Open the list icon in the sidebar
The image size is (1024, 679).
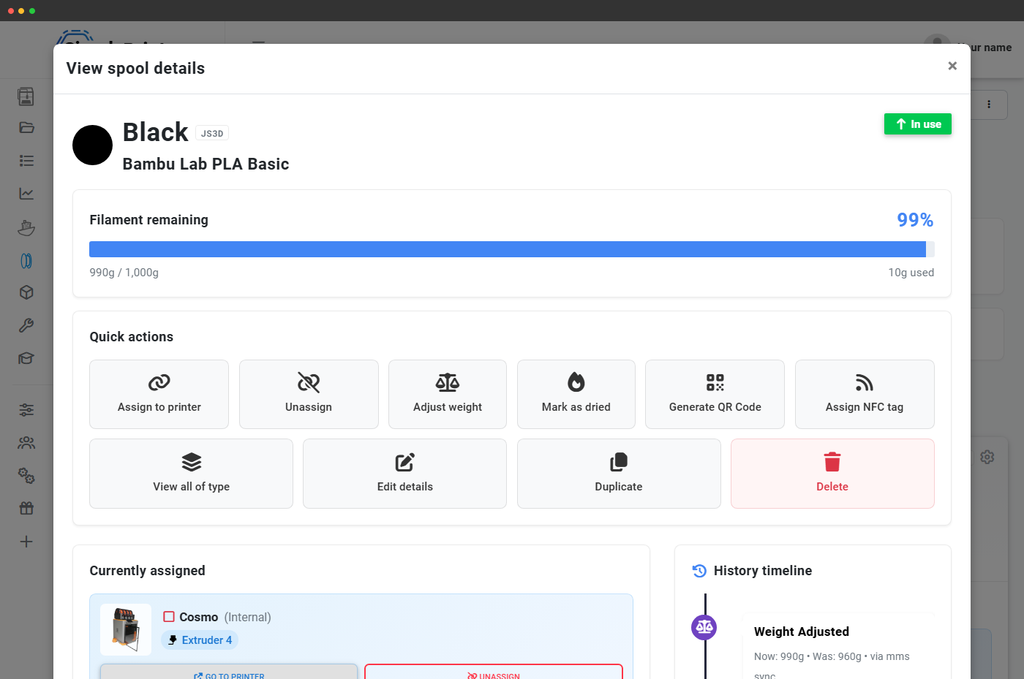tap(26, 161)
